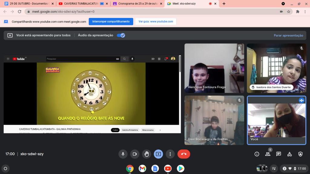This screenshot has width=310, height=174.
Task: Toggle presentation audio switch
Action: 121,35
